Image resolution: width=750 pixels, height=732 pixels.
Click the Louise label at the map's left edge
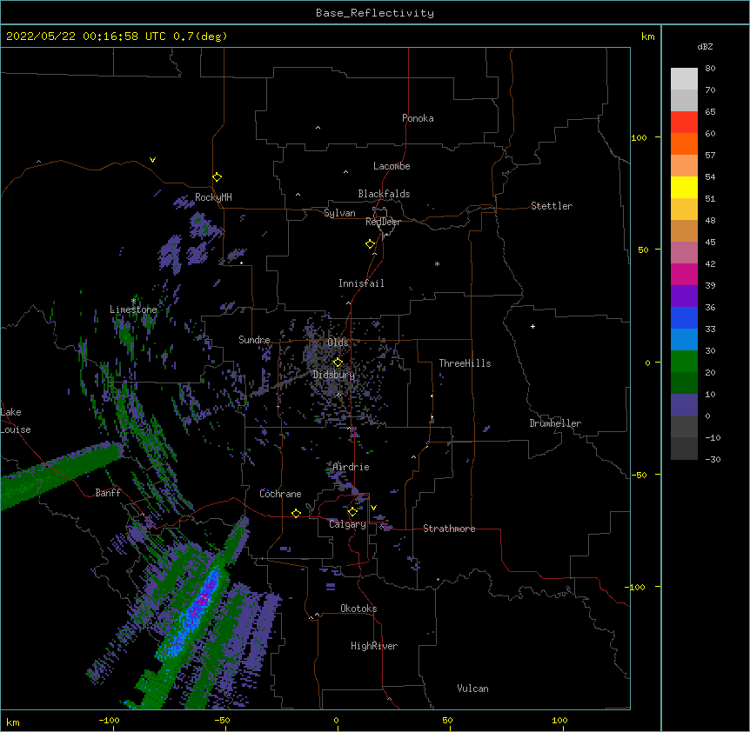16,429
